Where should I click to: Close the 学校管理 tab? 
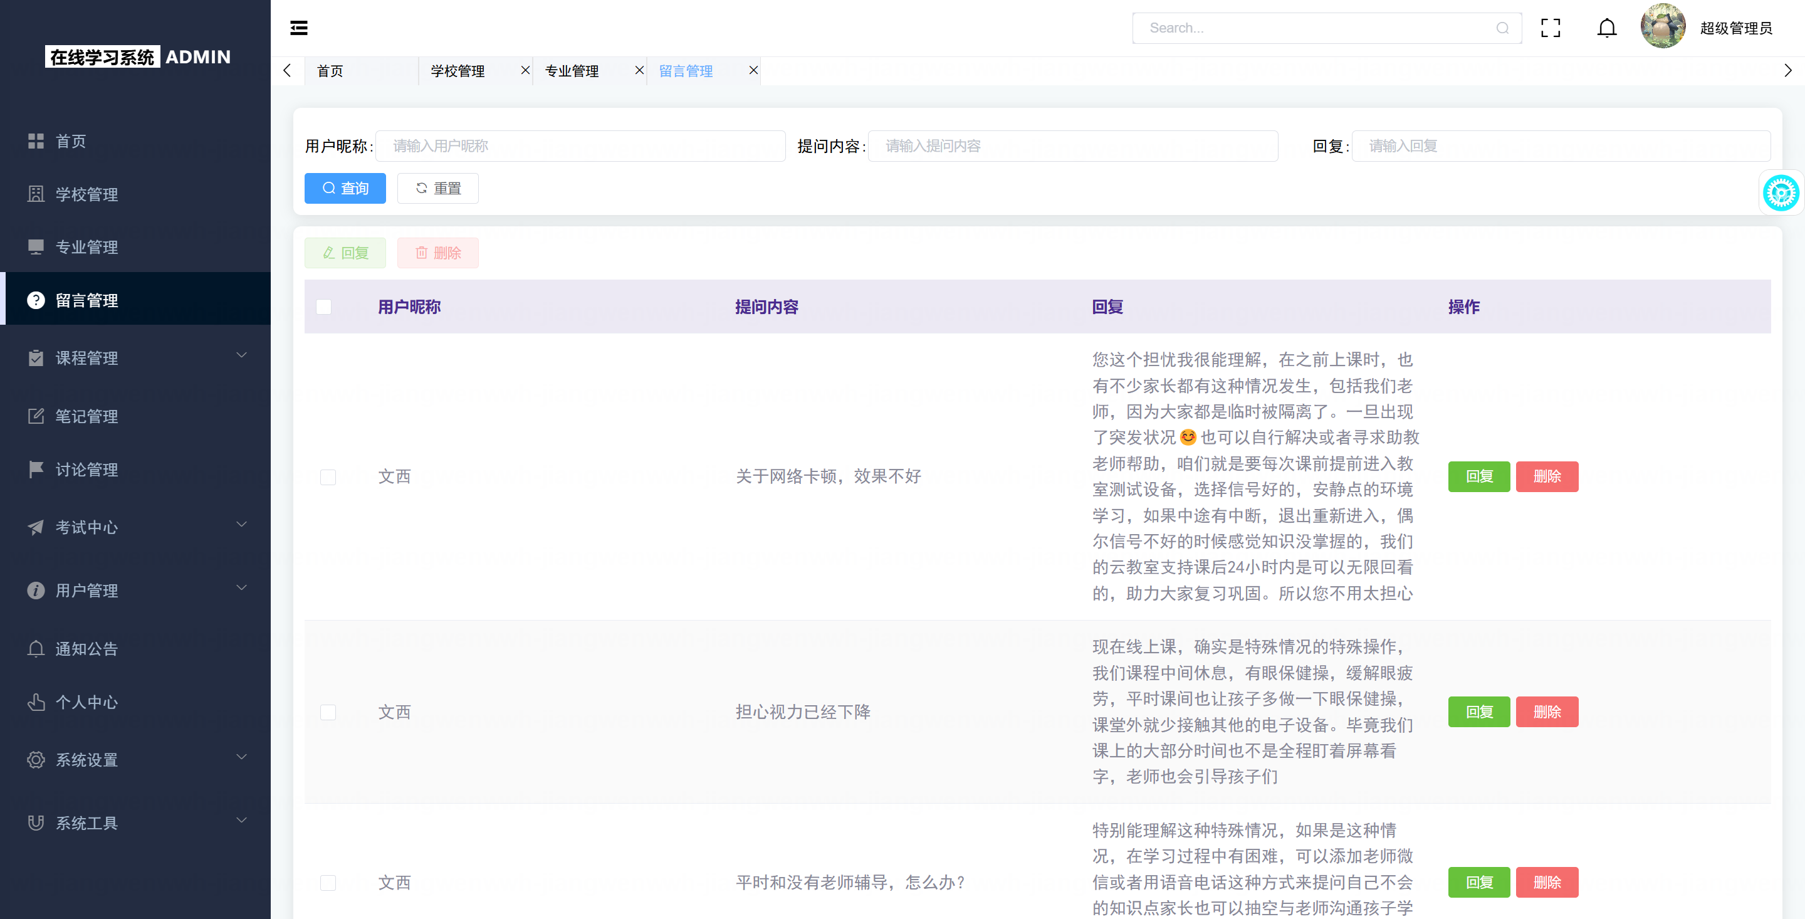525,70
